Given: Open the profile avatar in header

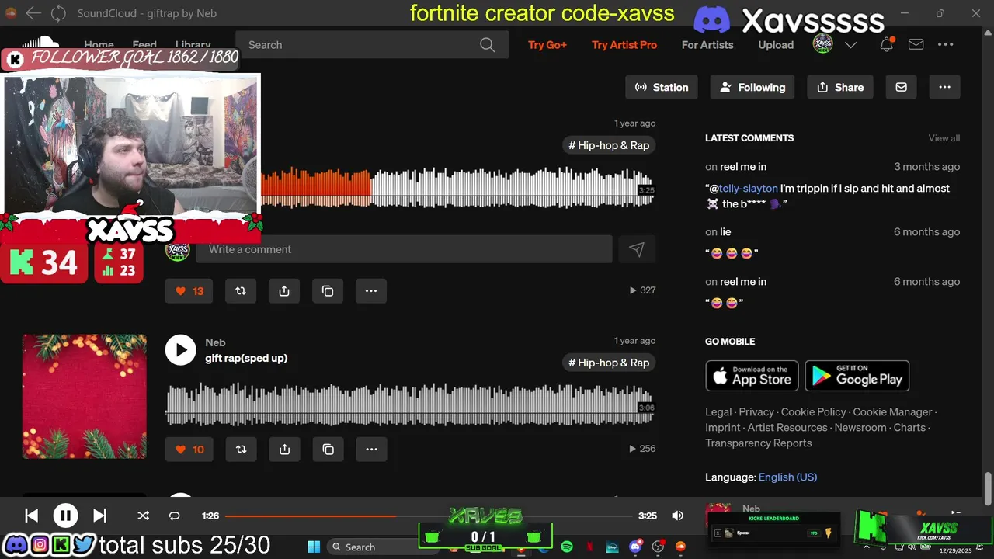Looking at the screenshot, I should coord(822,44).
